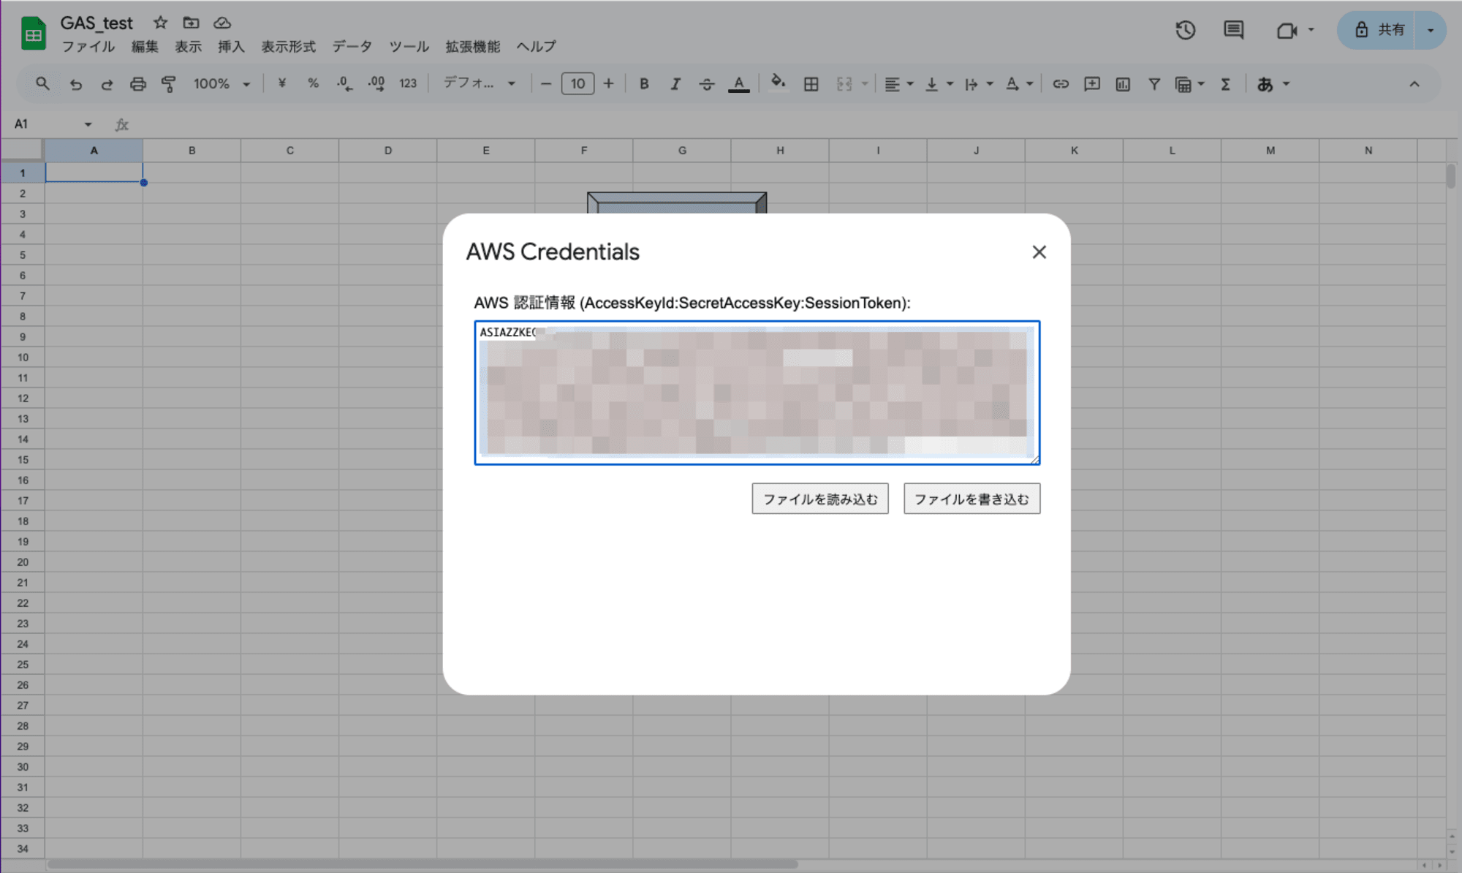Activate the paint format tool
The image size is (1462, 873).
[169, 84]
